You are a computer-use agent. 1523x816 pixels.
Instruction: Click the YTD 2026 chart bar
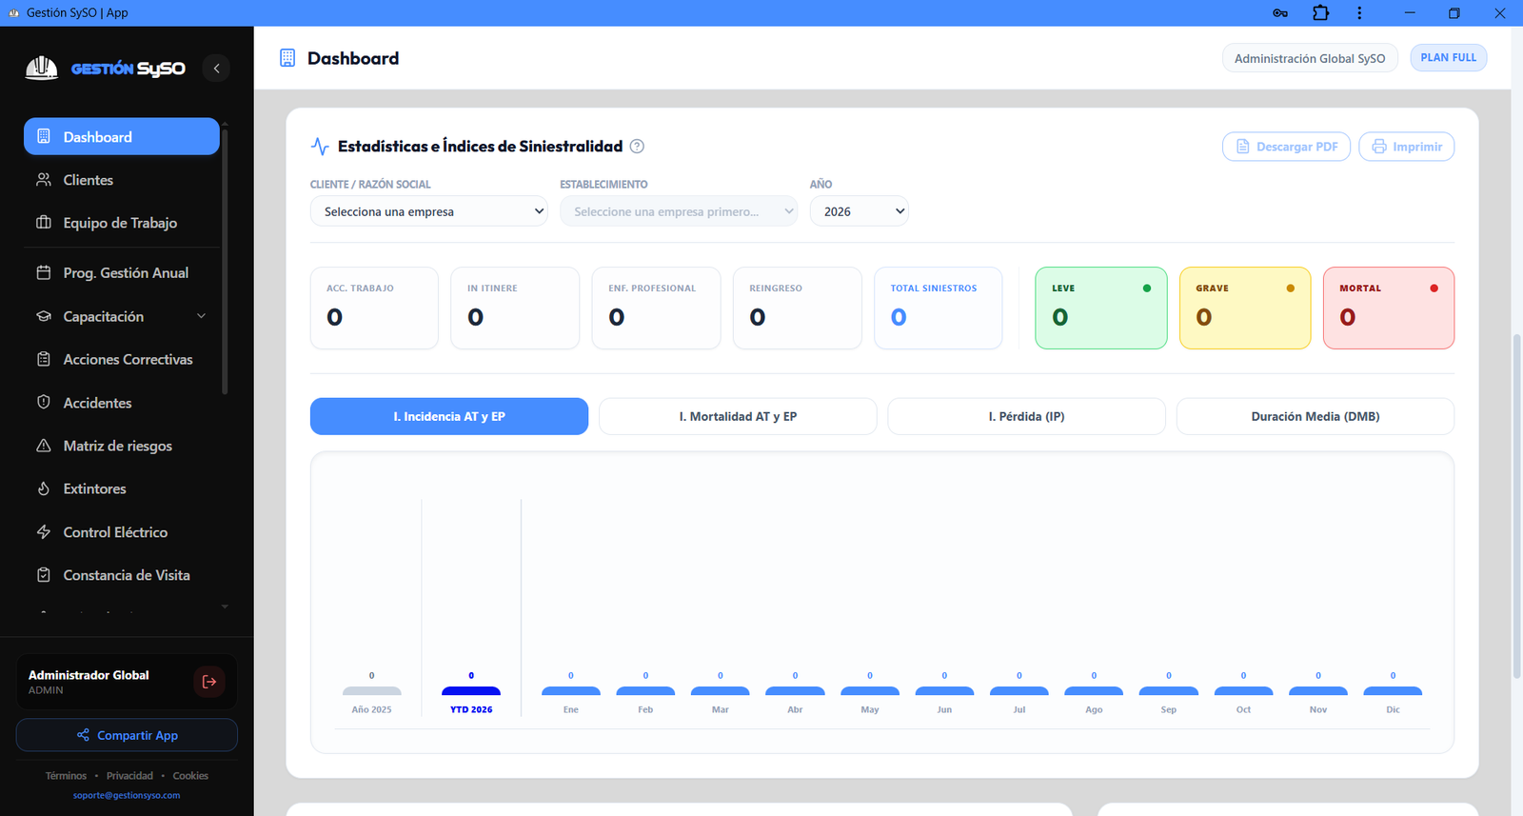pyautogui.click(x=471, y=691)
